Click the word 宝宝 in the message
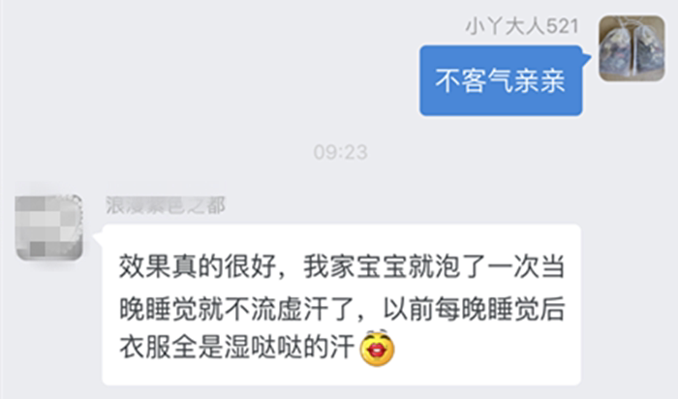The image size is (678, 399). (383, 266)
